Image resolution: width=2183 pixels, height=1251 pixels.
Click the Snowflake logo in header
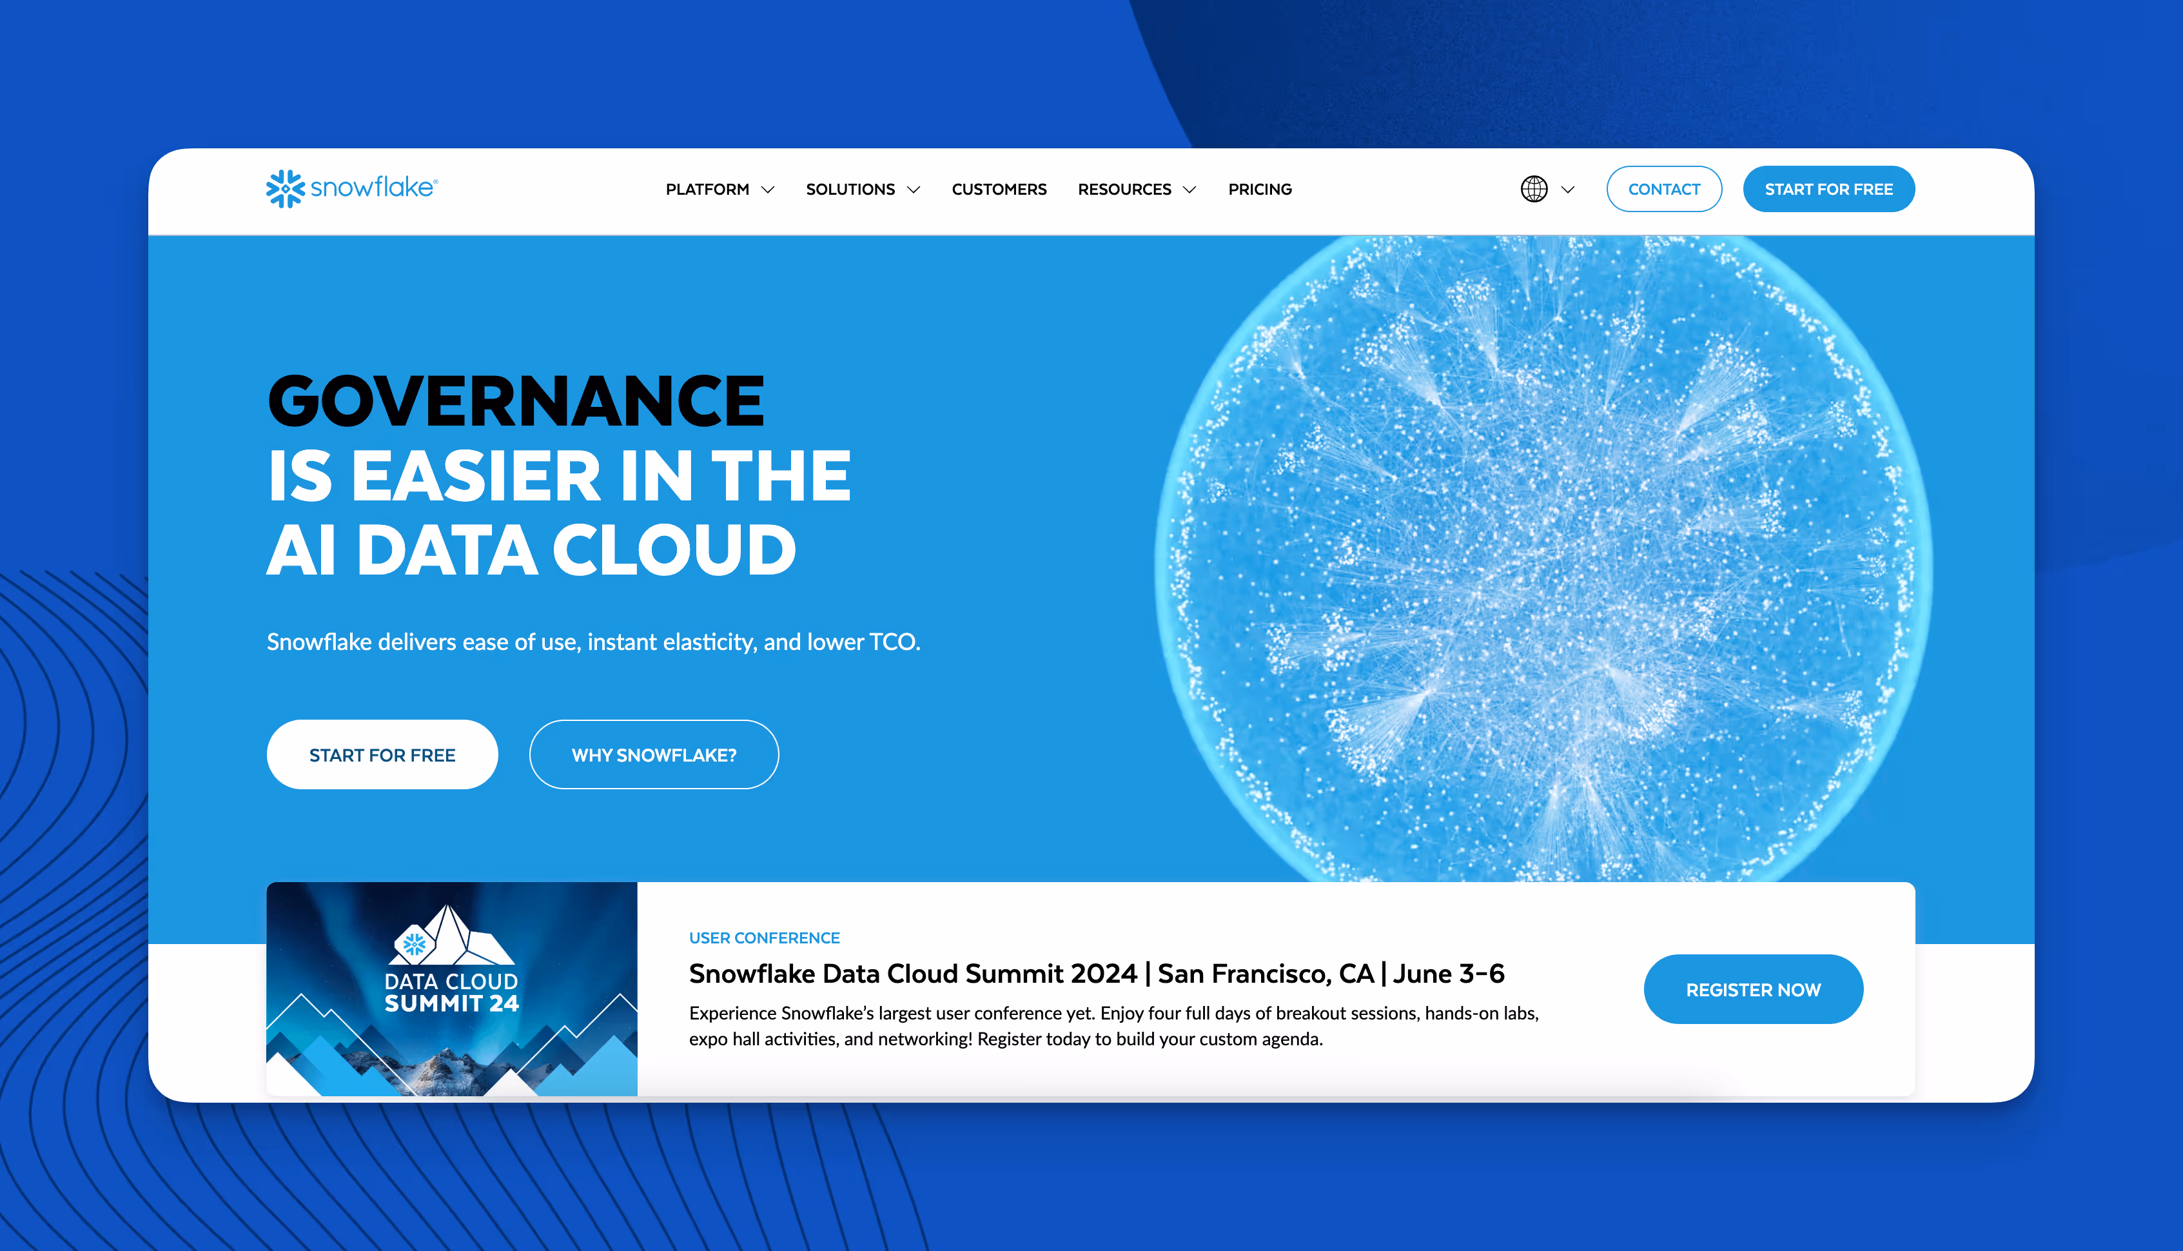pyautogui.click(x=351, y=188)
